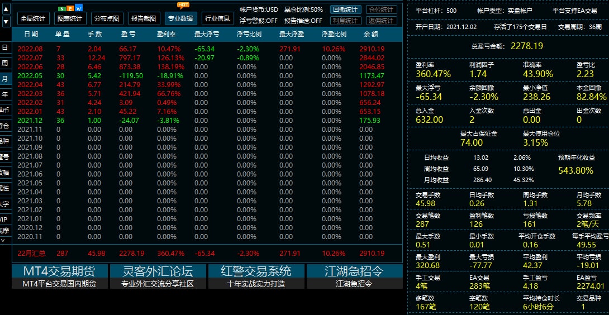Select the 2022.02 row

tap(208, 103)
